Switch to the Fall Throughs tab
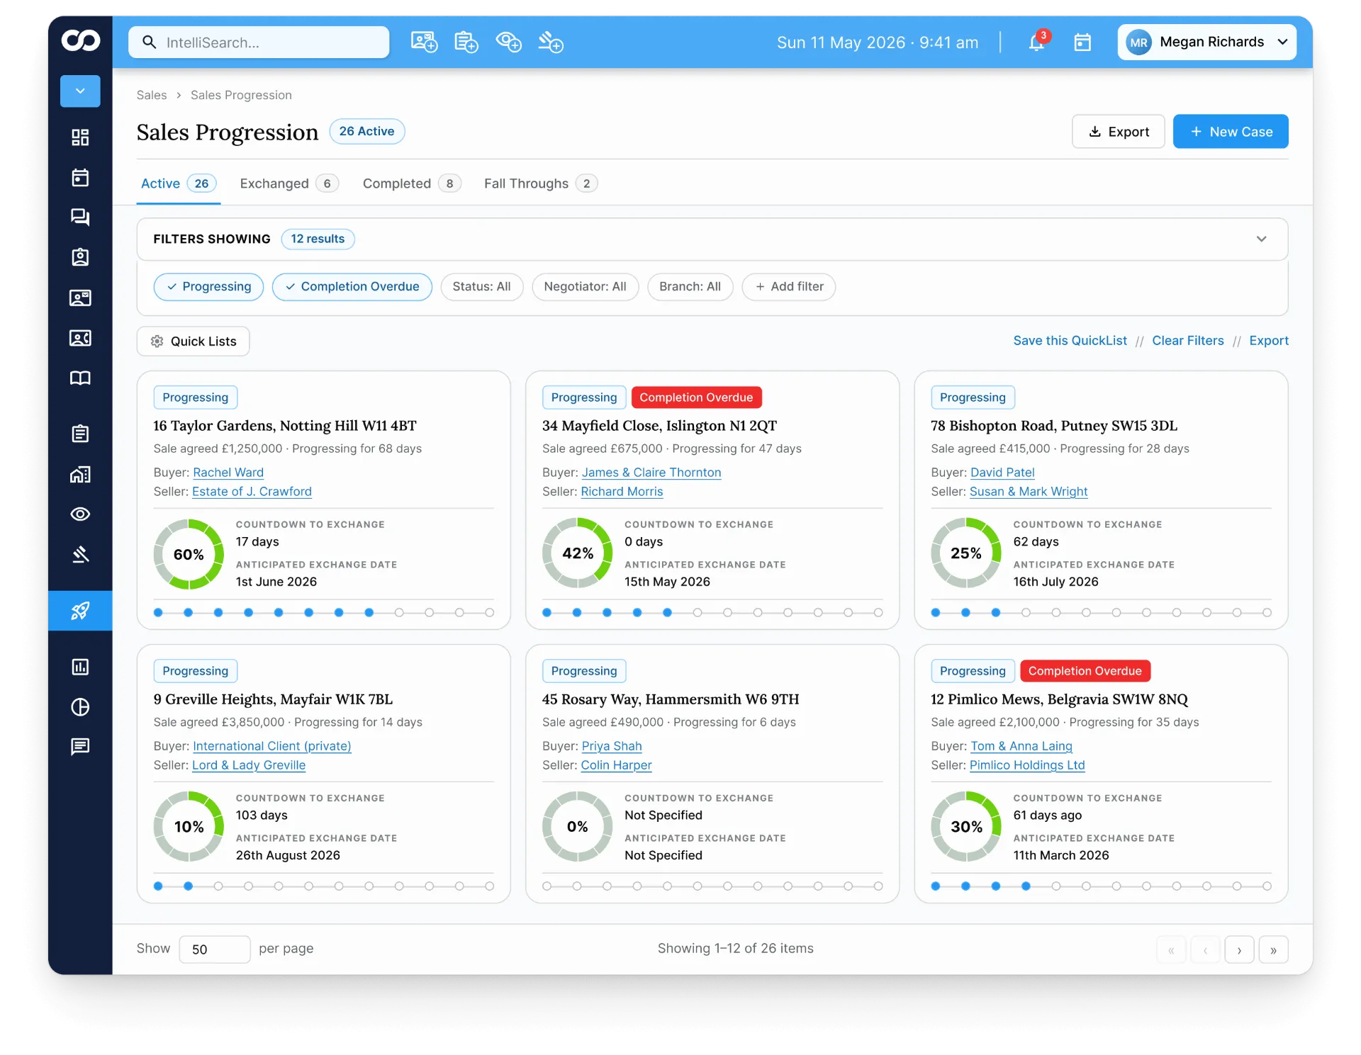 tap(541, 184)
